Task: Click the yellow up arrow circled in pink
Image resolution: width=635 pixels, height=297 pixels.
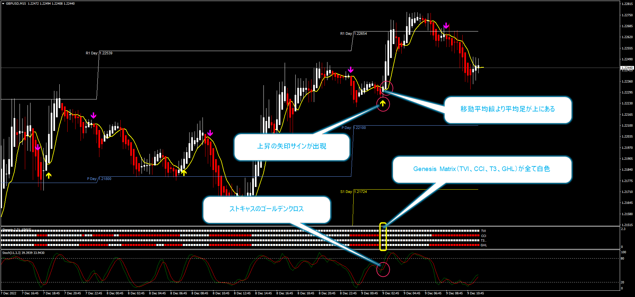Action: pyautogui.click(x=383, y=104)
